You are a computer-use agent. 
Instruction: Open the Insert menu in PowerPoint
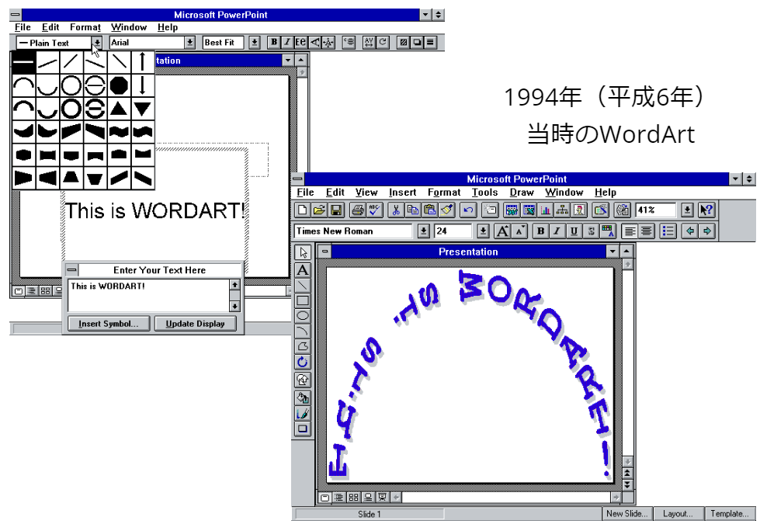point(403,193)
